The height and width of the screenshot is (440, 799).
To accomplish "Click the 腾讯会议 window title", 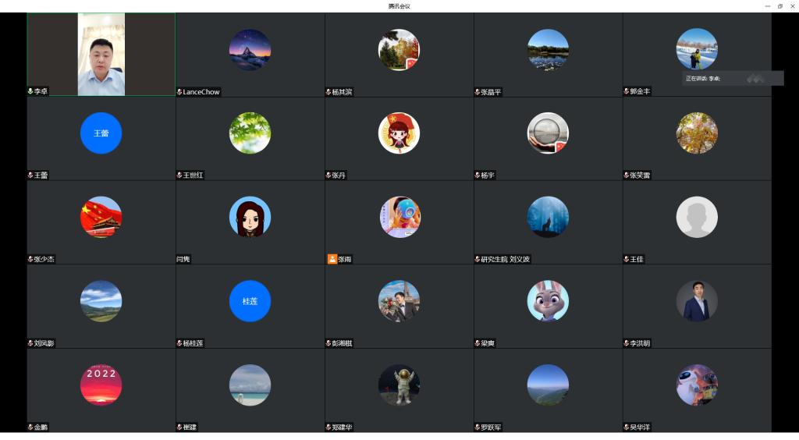I will pyautogui.click(x=399, y=5).
